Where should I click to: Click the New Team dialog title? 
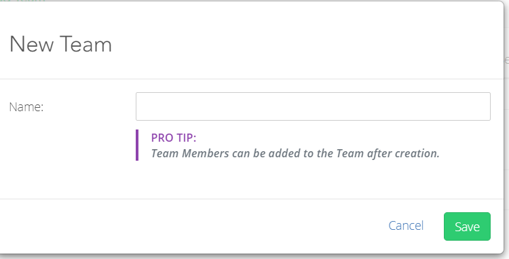click(60, 44)
